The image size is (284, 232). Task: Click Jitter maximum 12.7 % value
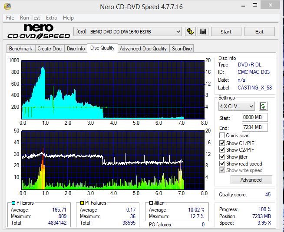pyautogui.click(x=197, y=216)
